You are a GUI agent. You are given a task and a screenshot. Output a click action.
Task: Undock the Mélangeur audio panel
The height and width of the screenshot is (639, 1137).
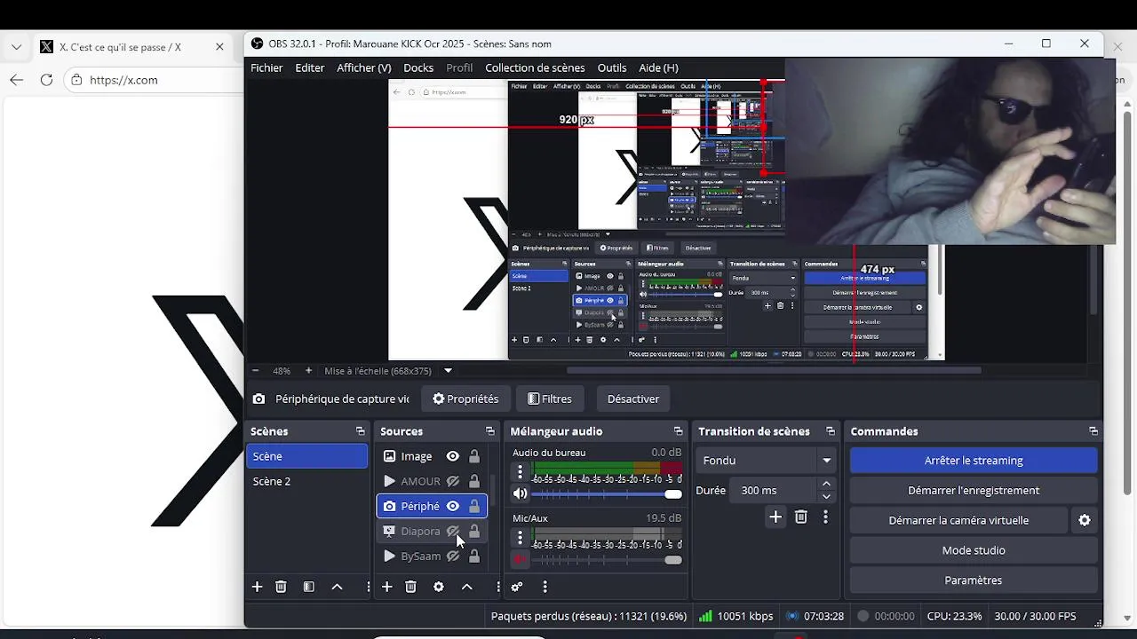coord(678,431)
